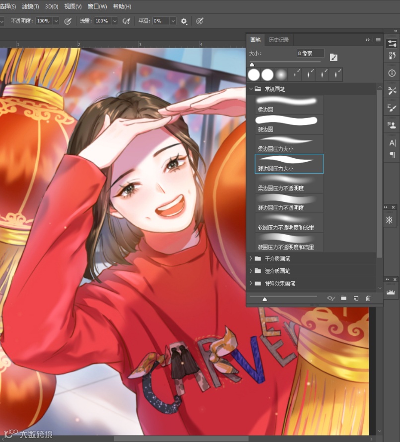Click the 不透明度 100% value field
The image size is (400, 442).
(44, 21)
